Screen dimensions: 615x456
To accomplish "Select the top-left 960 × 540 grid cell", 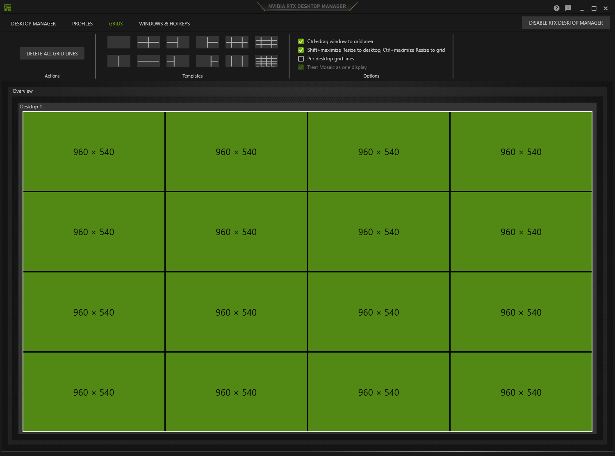I will tap(94, 151).
